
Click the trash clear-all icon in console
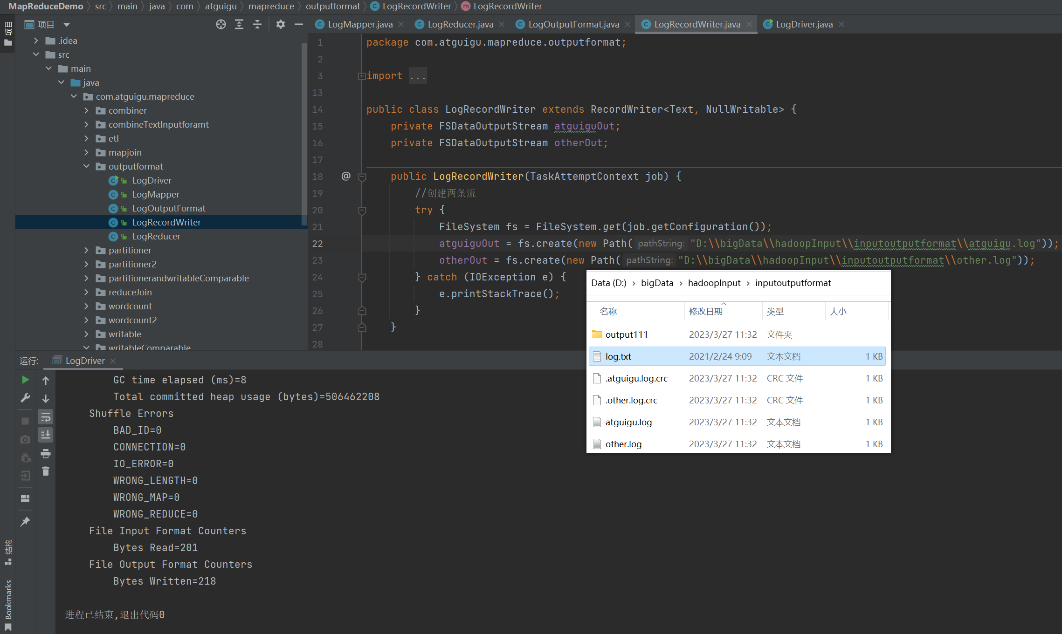pos(46,471)
